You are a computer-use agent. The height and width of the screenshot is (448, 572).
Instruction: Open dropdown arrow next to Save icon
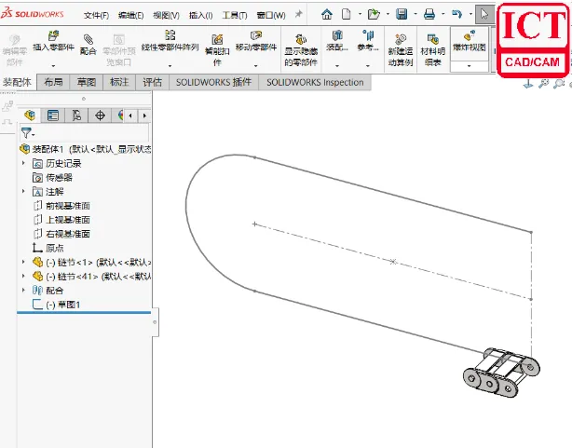click(x=415, y=14)
